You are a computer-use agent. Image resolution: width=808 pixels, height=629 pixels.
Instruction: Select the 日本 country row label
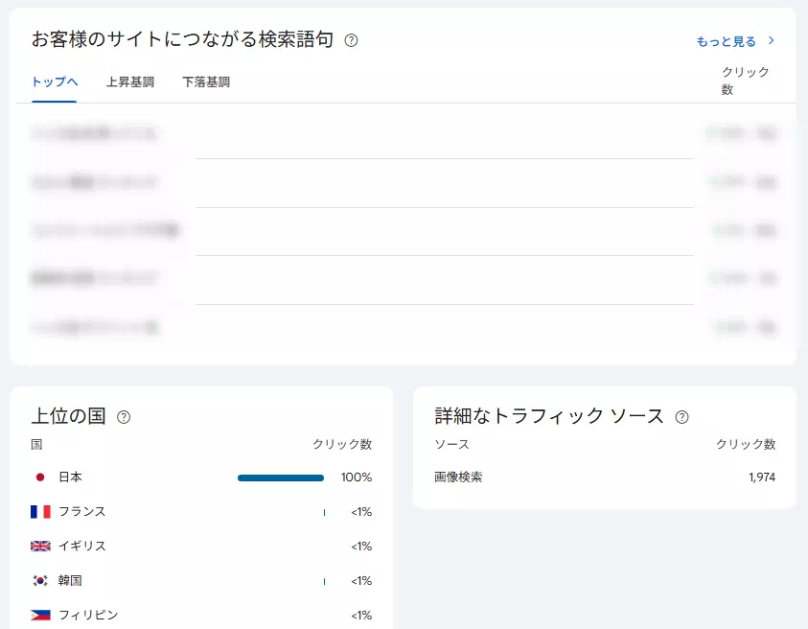click(70, 477)
